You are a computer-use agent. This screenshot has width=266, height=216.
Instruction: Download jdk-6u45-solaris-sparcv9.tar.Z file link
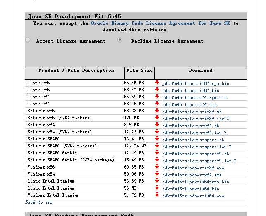(x=199, y=161)
